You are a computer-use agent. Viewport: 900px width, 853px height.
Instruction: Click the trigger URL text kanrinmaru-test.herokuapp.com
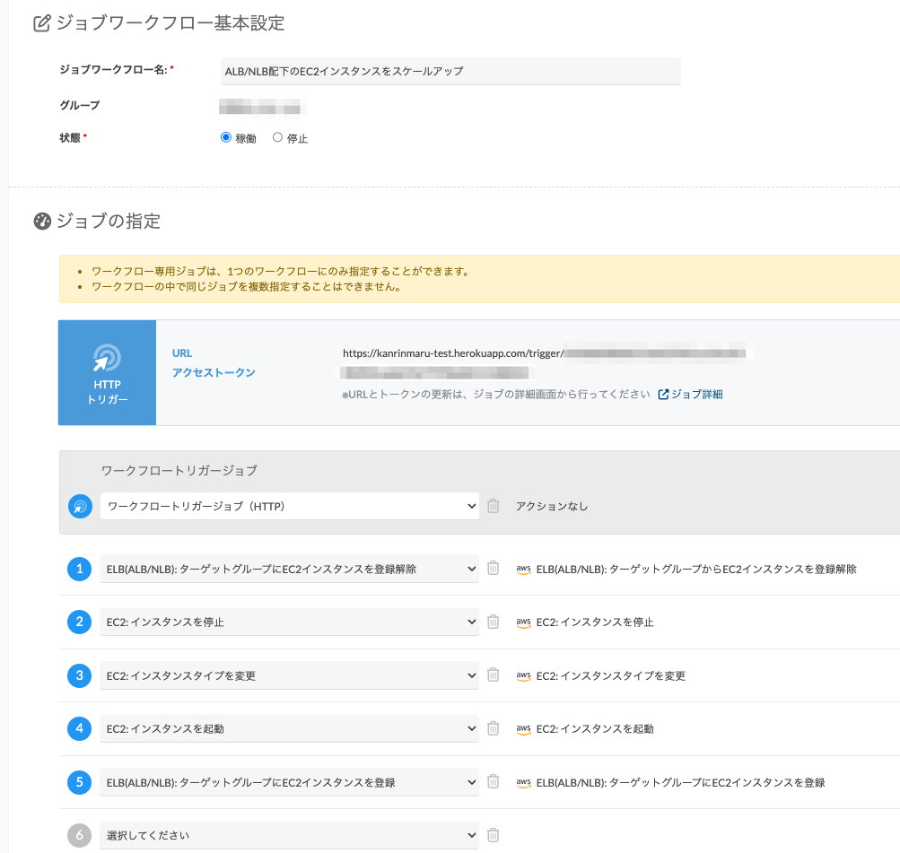pyautogui.click(x=453, y=353)
